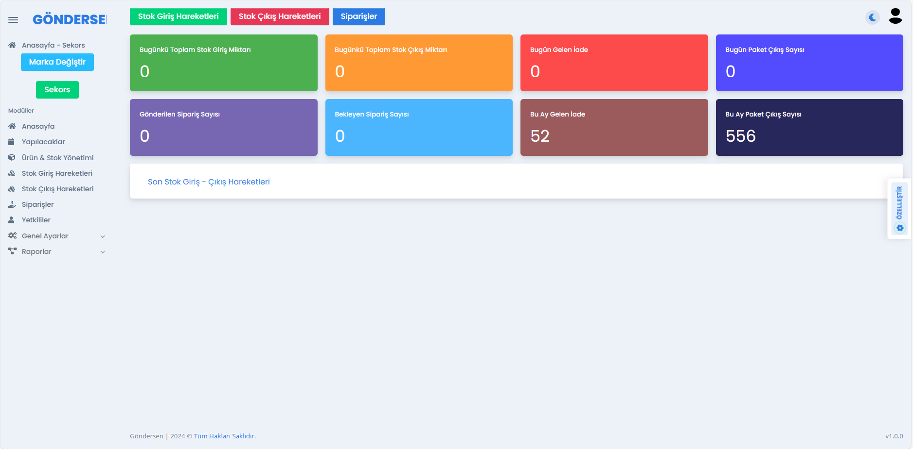This screenshot has width=913, height=449.
Task: Click the Bekleyen Sipariş Sayısı card
Action: tap(419, 127)
